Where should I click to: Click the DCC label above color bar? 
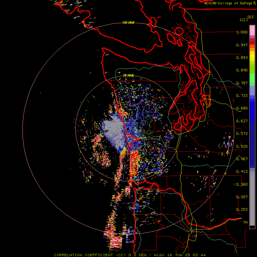point(251,17)
